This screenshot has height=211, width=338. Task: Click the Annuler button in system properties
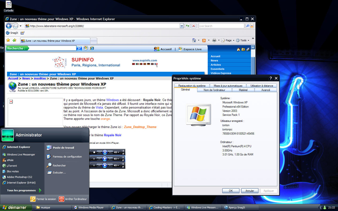[250, 191]
